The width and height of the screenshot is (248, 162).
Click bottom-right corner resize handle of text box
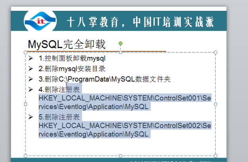coord(215,156)
